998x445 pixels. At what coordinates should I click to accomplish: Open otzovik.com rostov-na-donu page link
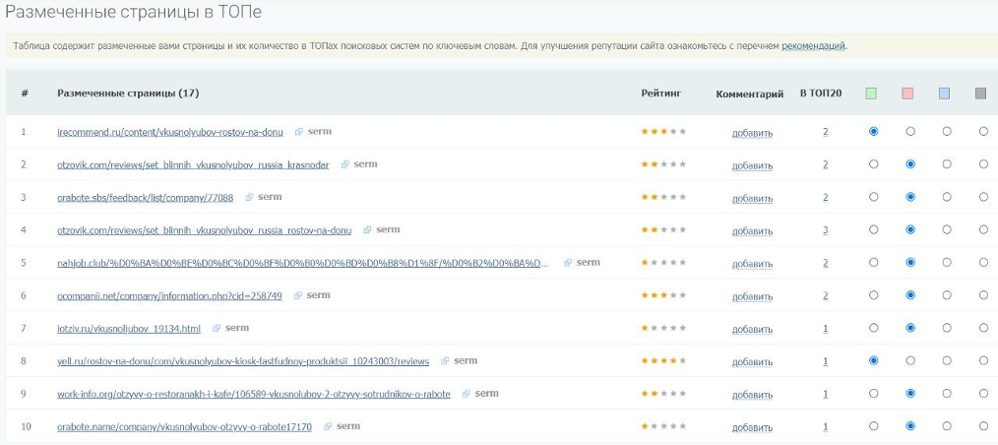click(x=204, y=230)
